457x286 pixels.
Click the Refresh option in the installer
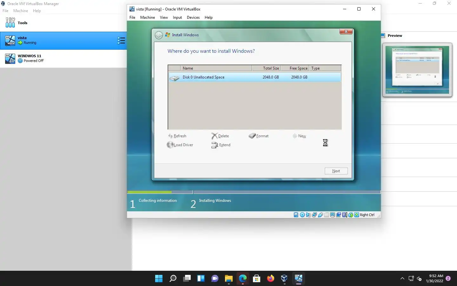(177, 136)
